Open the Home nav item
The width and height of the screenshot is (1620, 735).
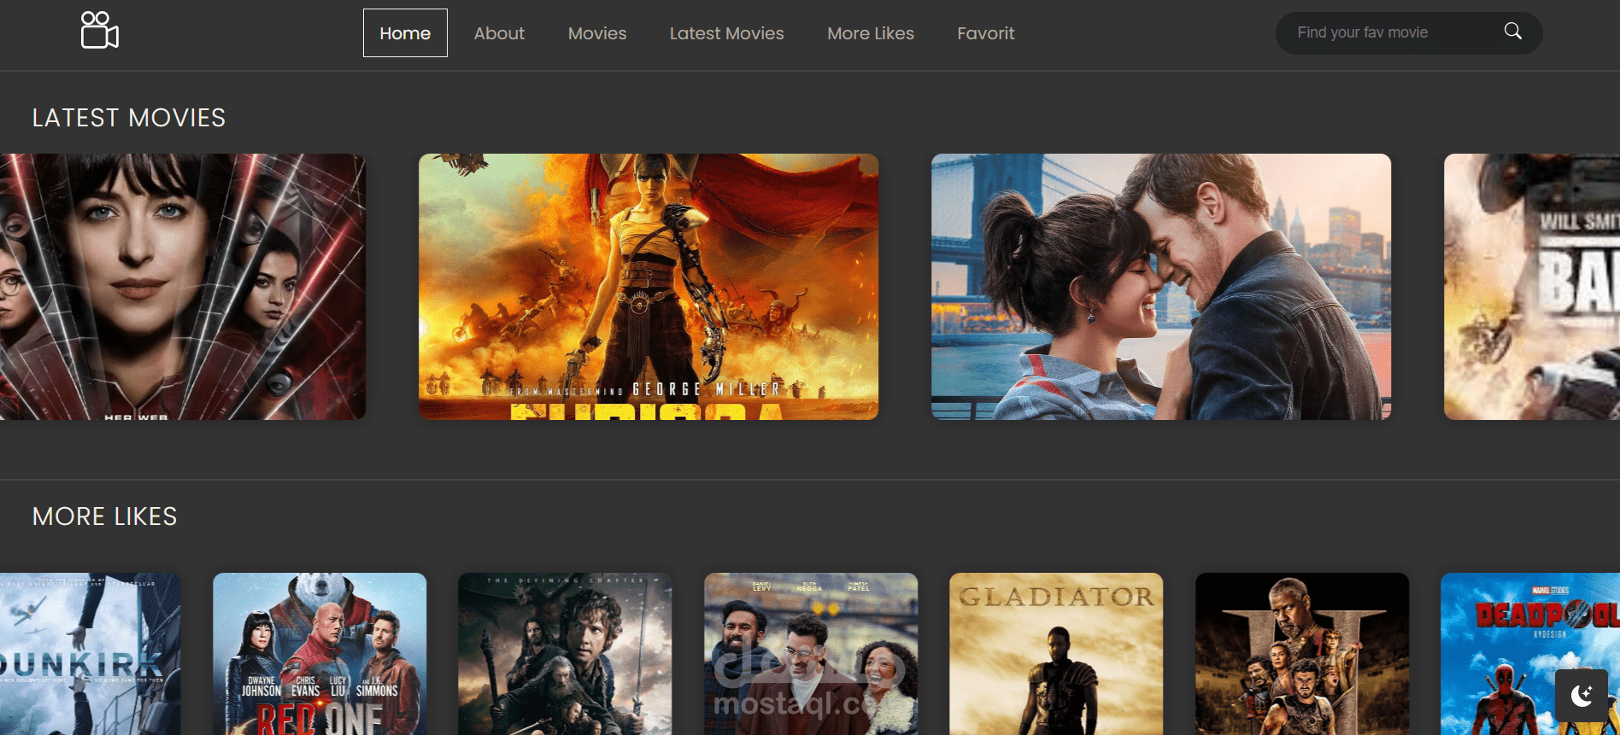(405, 33)
